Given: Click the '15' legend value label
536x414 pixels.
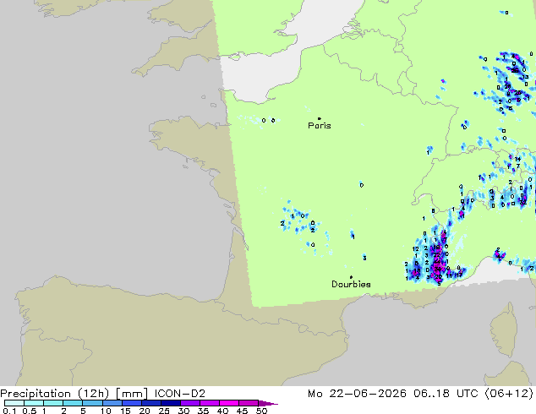Looking at the screenshot, I should click(125, 411).
